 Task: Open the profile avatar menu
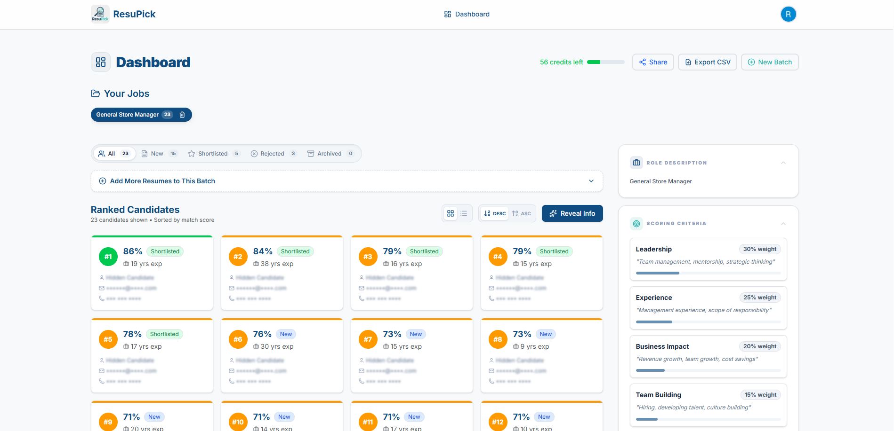point(788,14)
